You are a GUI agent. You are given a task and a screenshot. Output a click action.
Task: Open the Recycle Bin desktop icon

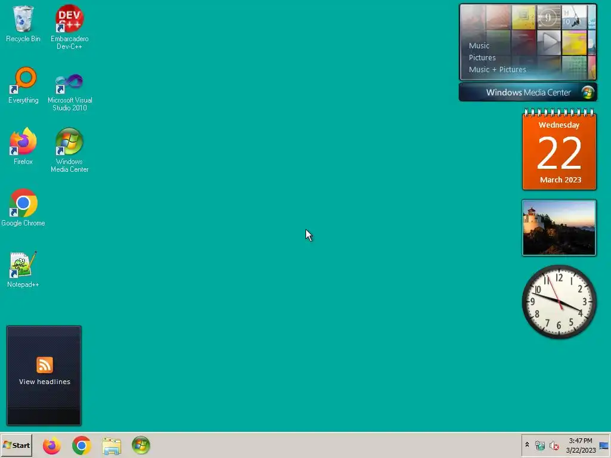coord(23,24)
